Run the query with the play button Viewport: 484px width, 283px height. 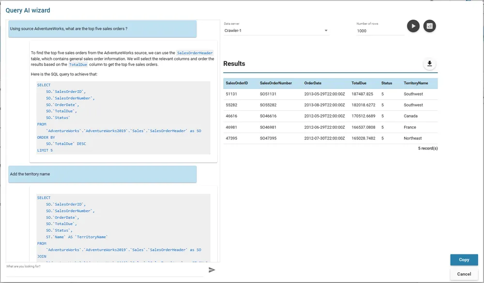click(x=413, y=26)
